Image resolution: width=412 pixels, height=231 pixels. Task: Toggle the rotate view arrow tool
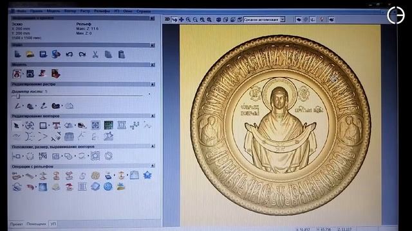coord(174,20)
